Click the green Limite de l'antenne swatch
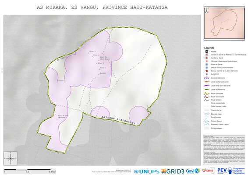This screenshot has width=248, height=175. point(206,90)
